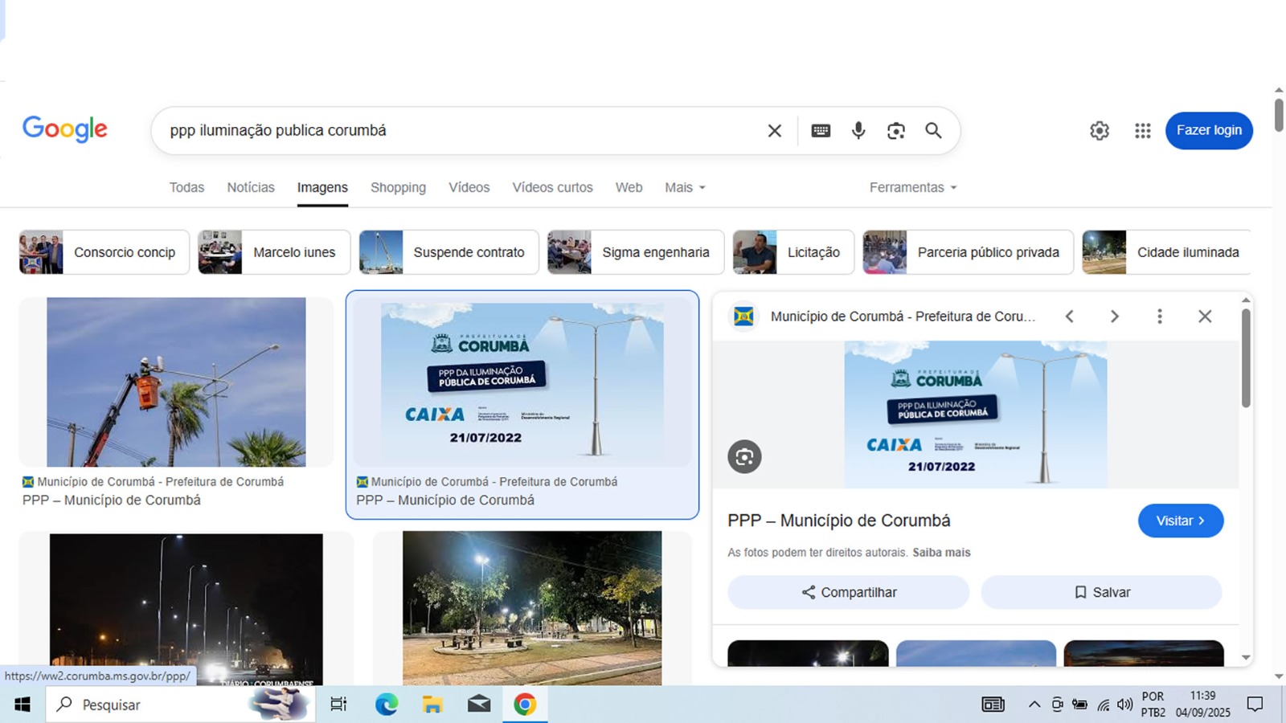Open File Explorer from the taskbar

[432, 705]
